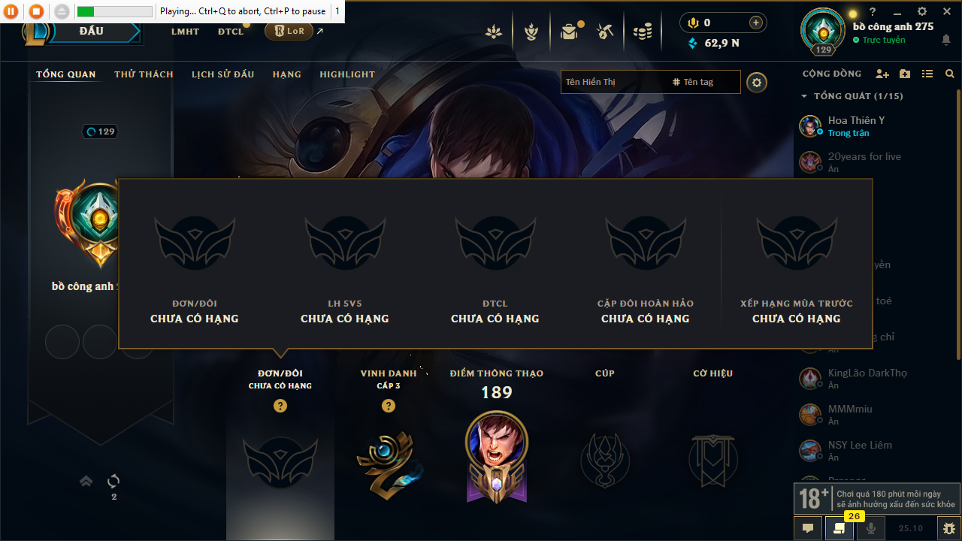The height and width of the screenshot is (541, 962).
Task: Click the add friend icon
Action: 882,74
